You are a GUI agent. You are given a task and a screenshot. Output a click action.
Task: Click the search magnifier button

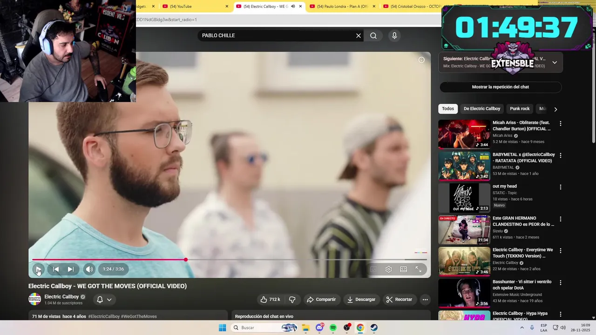[373, 35]
